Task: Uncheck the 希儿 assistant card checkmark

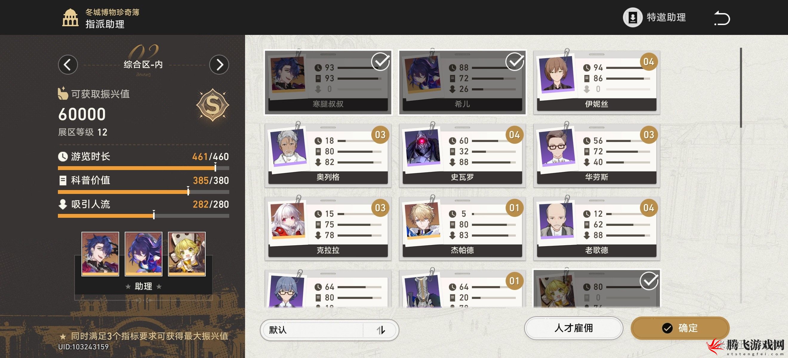Action: pyautogui.click(x=515, y=61)
